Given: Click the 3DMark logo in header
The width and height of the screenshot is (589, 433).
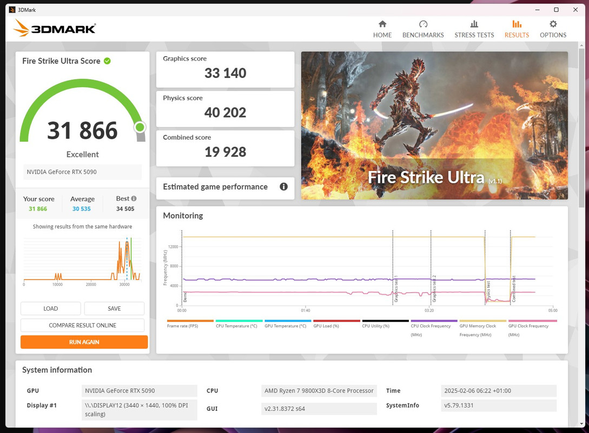Looking at the screenshot, I should pyautogui.click(x=55, y=28).
